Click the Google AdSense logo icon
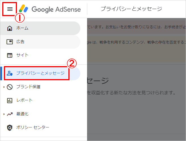The height and width of the screenshot is (141, 186). [x=23, y=8]
